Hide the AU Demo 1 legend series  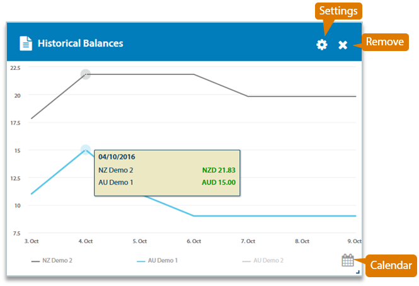pos(158,260)
